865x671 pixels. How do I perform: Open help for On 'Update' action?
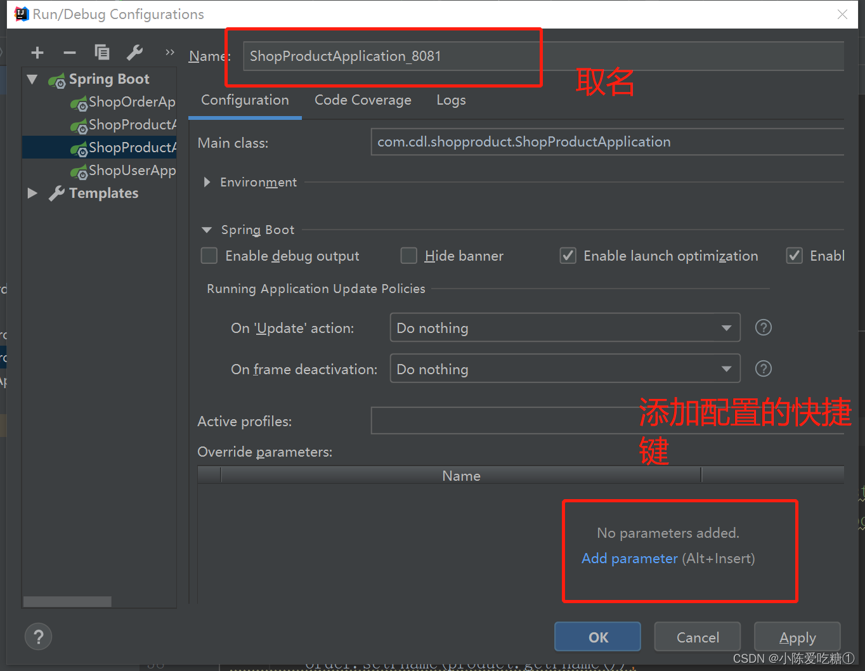[x=764, y=327]
